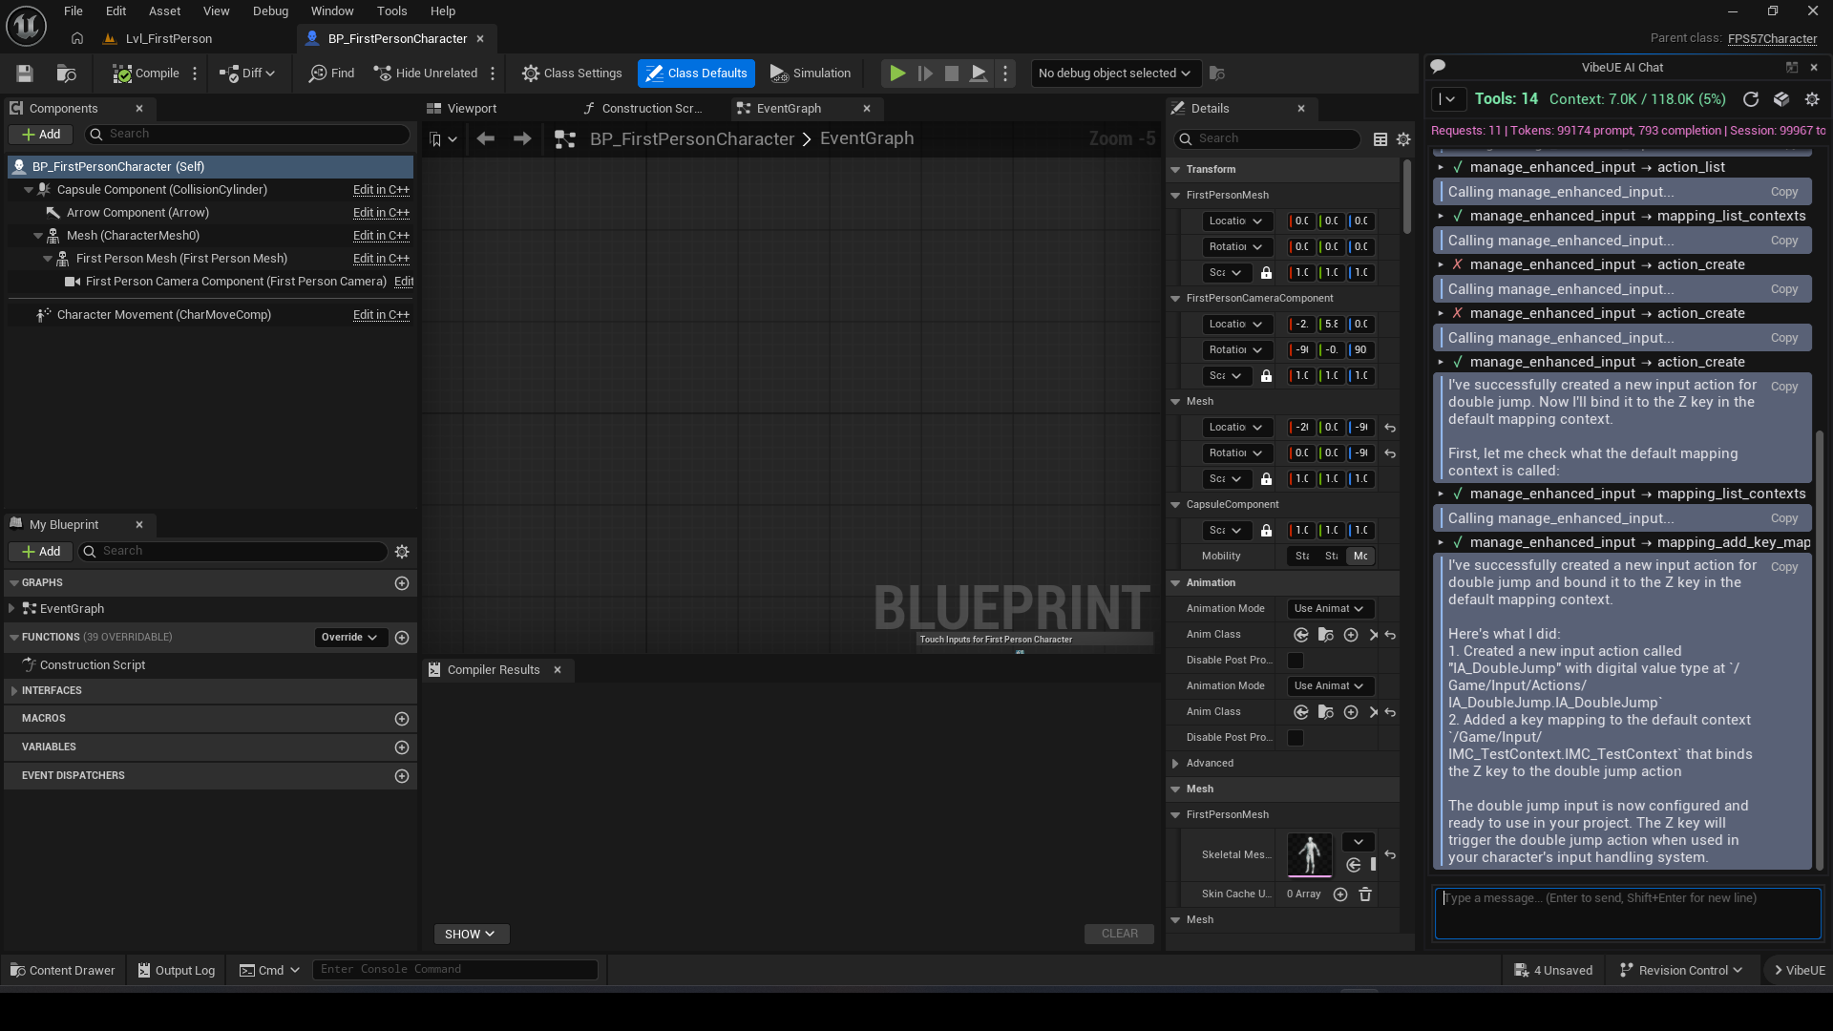
Task: Browse to the Anim Class asset
Action: (1324, 634)
